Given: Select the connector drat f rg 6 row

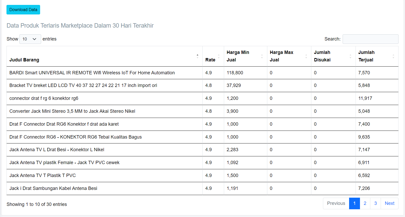Looking at the screenshot, I should coord(44,98).
